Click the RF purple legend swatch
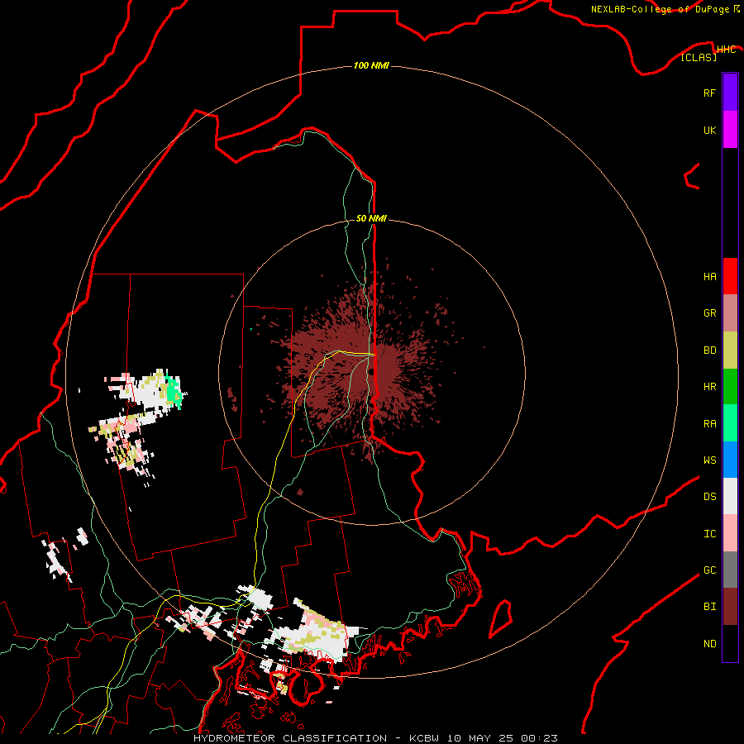744x744 pixels. pyautogui.click(x=730, y=93)
